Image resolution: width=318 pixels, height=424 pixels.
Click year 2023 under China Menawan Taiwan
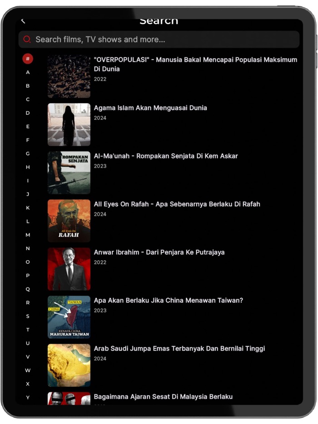pyautogui.click(x=100, y=311)
